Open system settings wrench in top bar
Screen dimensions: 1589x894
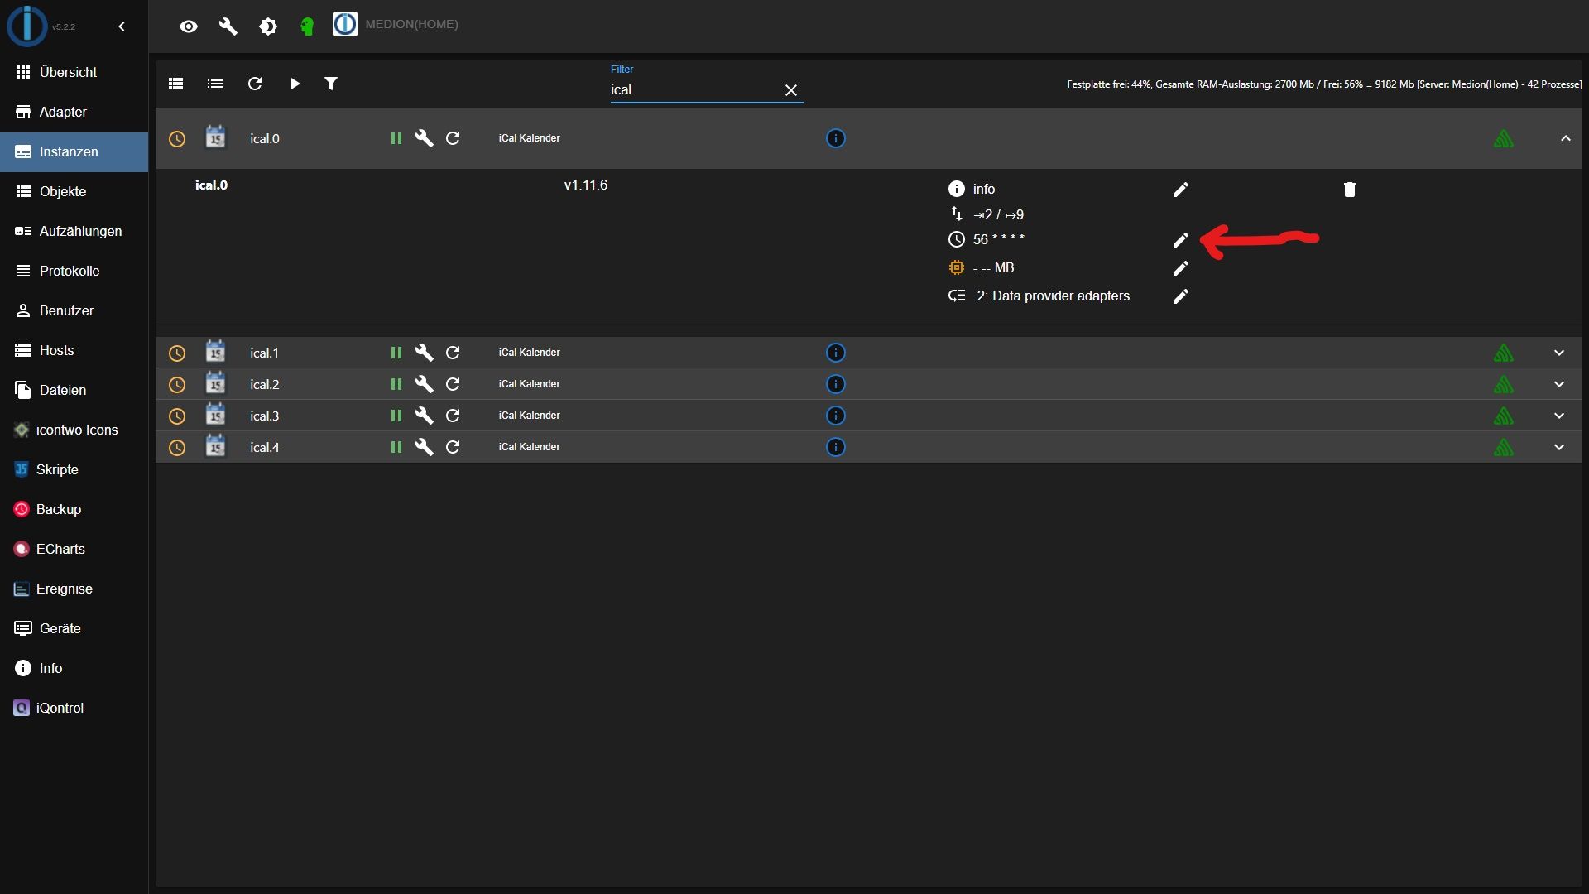tap(228, 26)
